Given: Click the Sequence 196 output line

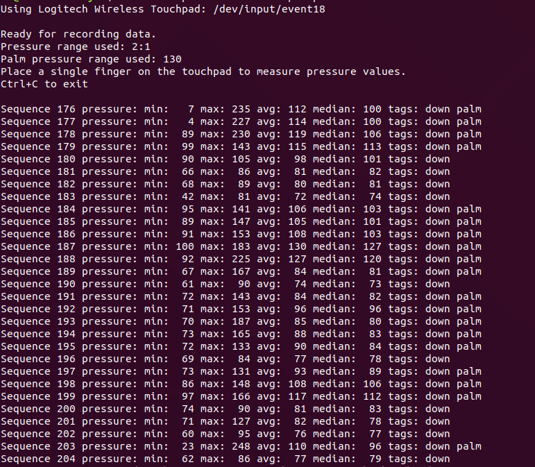Looking at the screenshot, I should pyautogui.click(x=226, y=359).
